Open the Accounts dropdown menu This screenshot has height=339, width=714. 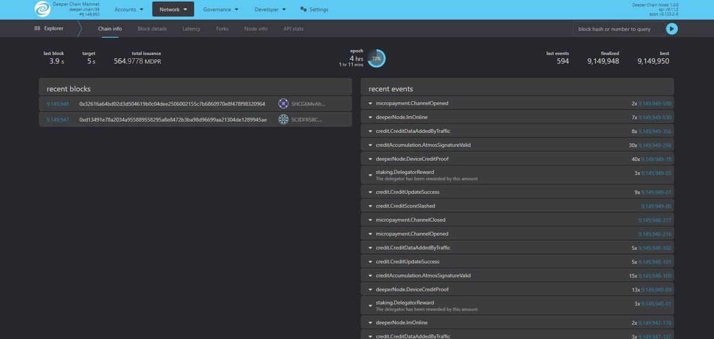(x=129, y=9)
